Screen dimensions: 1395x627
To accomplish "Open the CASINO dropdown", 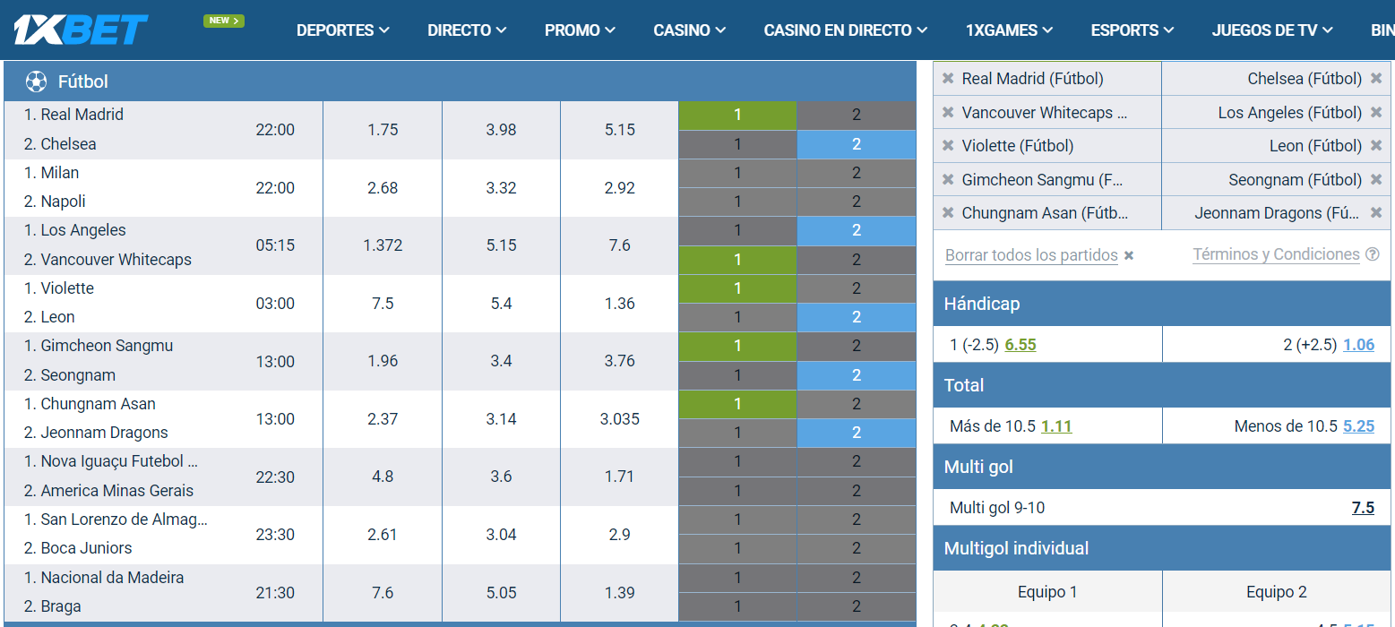I will point(689,30).
